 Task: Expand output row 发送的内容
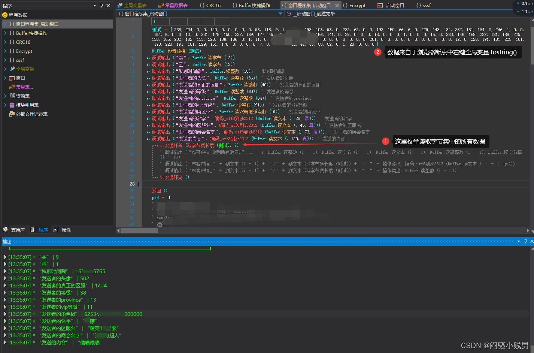coord(5,343)
